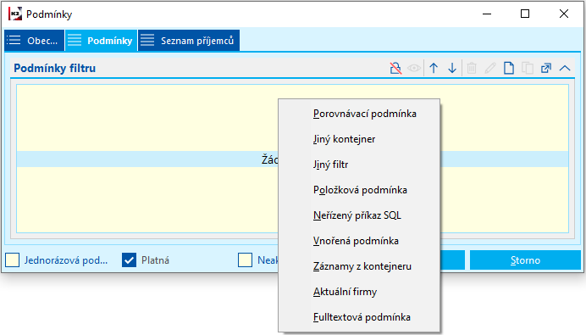The width and height of the screenshot is (586, 335).
Task: Click the K2 application logo icon
Action: pyautogui.click(x=15, y=14)
